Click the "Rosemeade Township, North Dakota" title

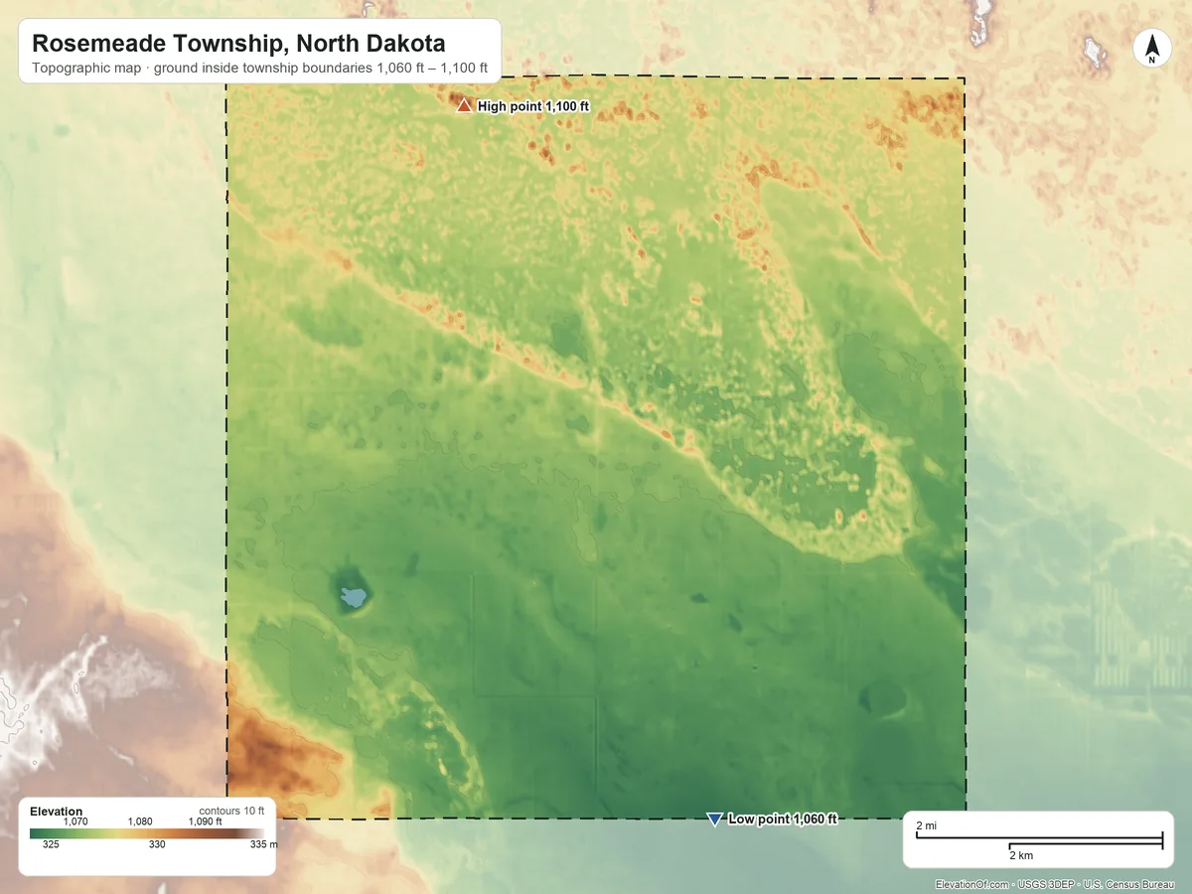(238, 44)
